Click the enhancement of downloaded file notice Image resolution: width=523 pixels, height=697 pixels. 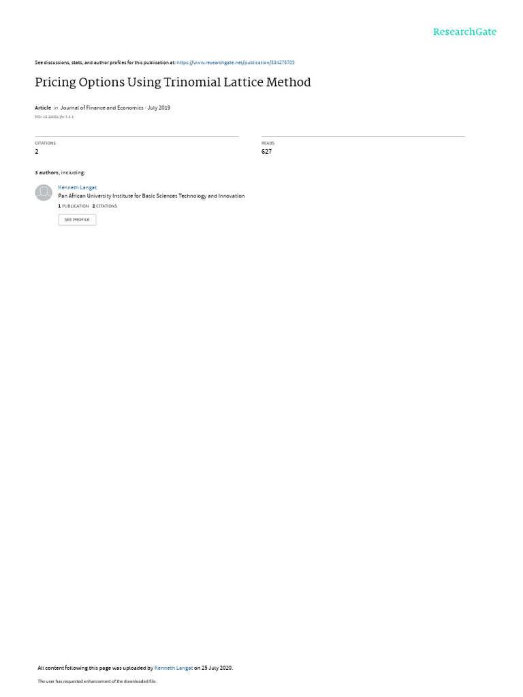pyautogui.click(x=97, y=681)
